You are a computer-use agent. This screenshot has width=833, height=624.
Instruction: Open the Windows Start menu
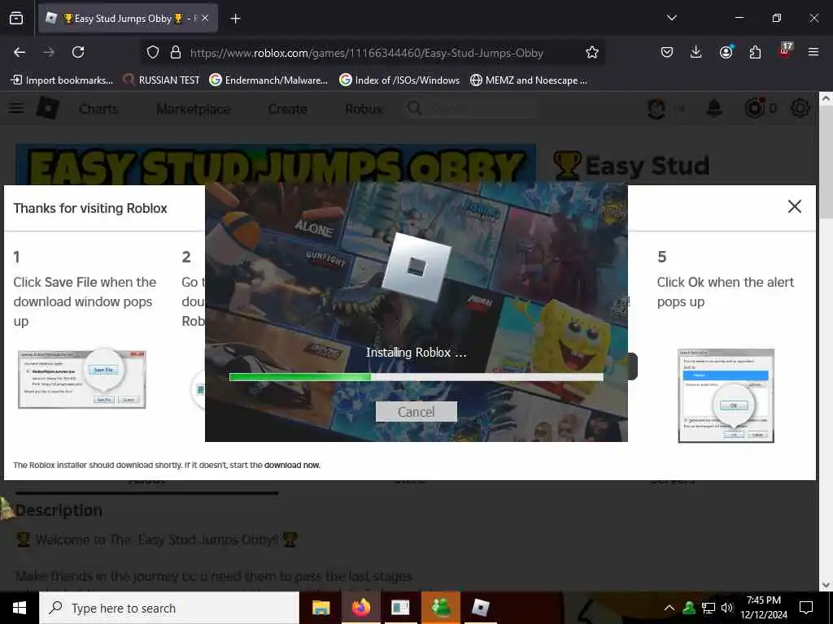point(20,608)
